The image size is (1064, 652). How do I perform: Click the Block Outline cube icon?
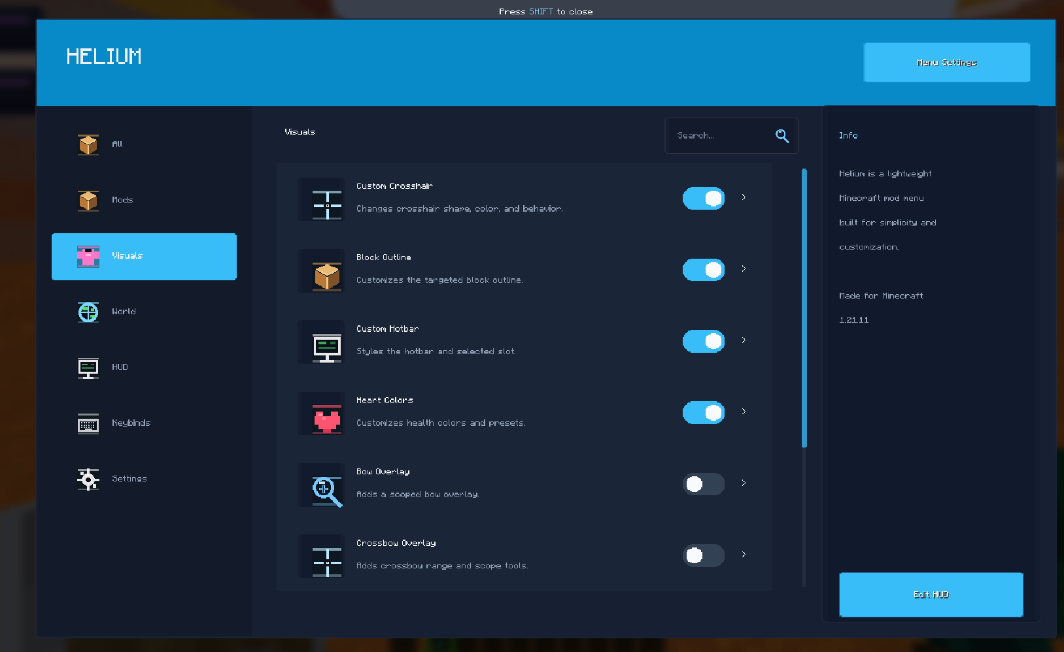point(327,276)
